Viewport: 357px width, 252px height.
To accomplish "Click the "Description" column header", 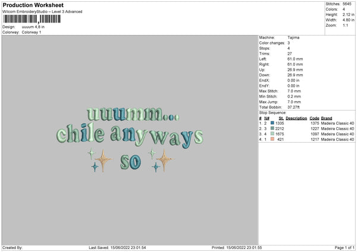I will point(296,118).
